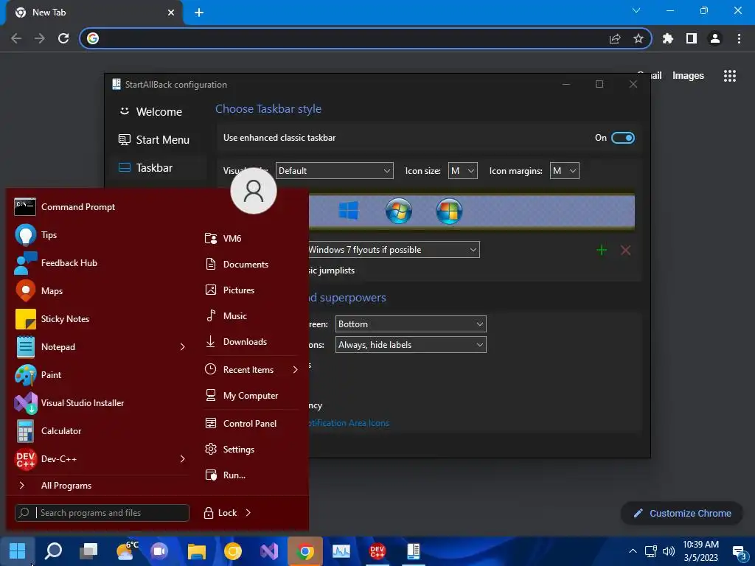
Task: Remove start button image with red X
Action: pos(625,251)
